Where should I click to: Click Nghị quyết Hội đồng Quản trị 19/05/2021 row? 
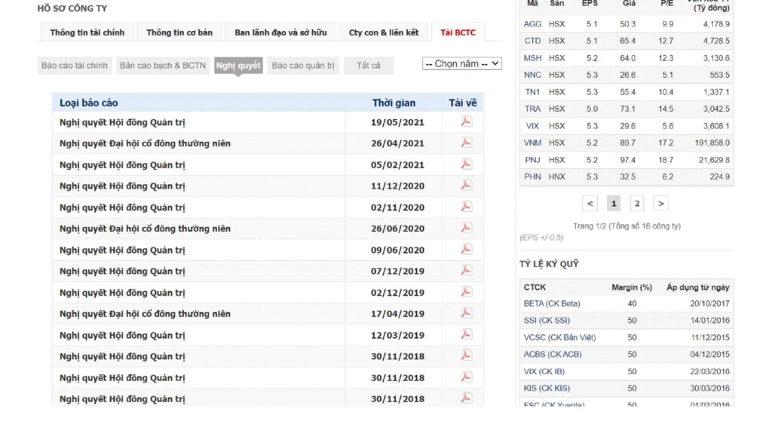[x=268, y=122]
